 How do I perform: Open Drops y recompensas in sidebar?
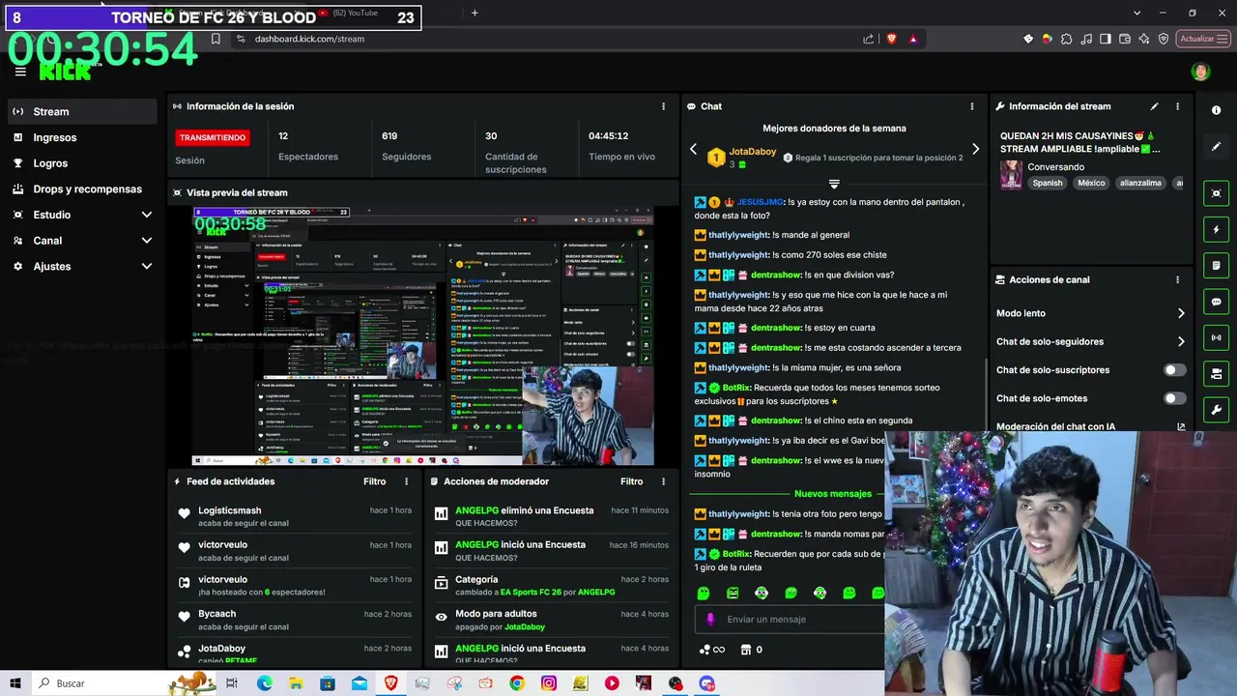[81, 189]
